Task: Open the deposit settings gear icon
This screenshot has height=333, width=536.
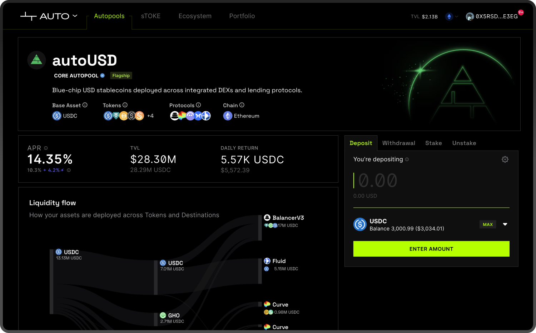Action: pyautogui.click(x=505, y=160)
